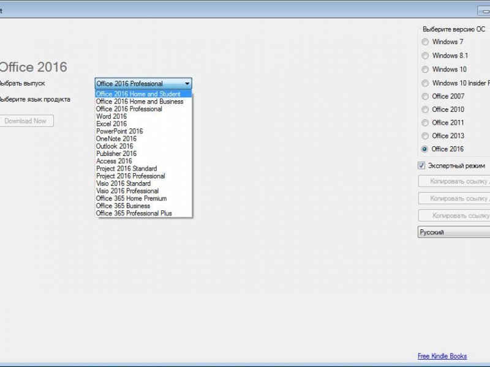Open the Русский language dropdown
Image resolution: width=490 pixels, height=367 pixels.
454,232
